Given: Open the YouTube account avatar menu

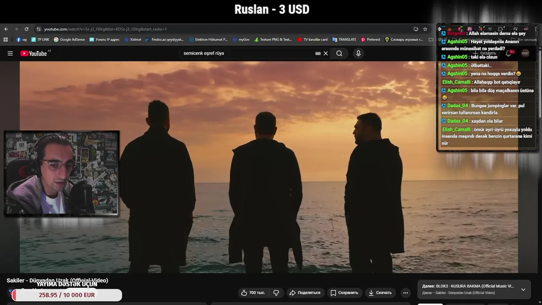Looking at the screenshot, I should [525, 53].
